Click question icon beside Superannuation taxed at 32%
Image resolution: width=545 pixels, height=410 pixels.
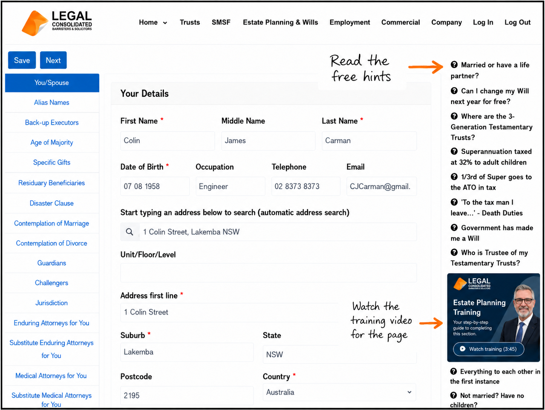pos(454,151)
